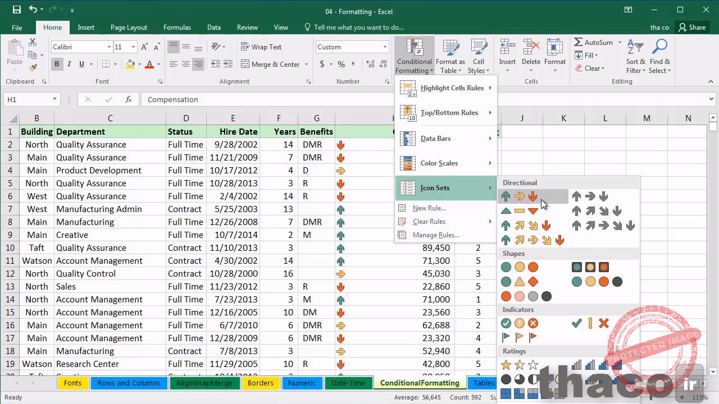Select column C header

pyautogui.click(x=110, y=118)
